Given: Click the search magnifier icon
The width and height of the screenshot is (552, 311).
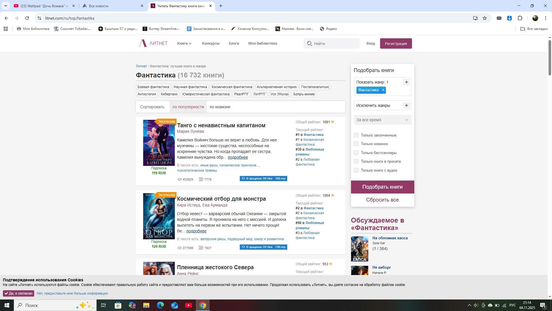Looking at the screenshot, I should point(309,43).
